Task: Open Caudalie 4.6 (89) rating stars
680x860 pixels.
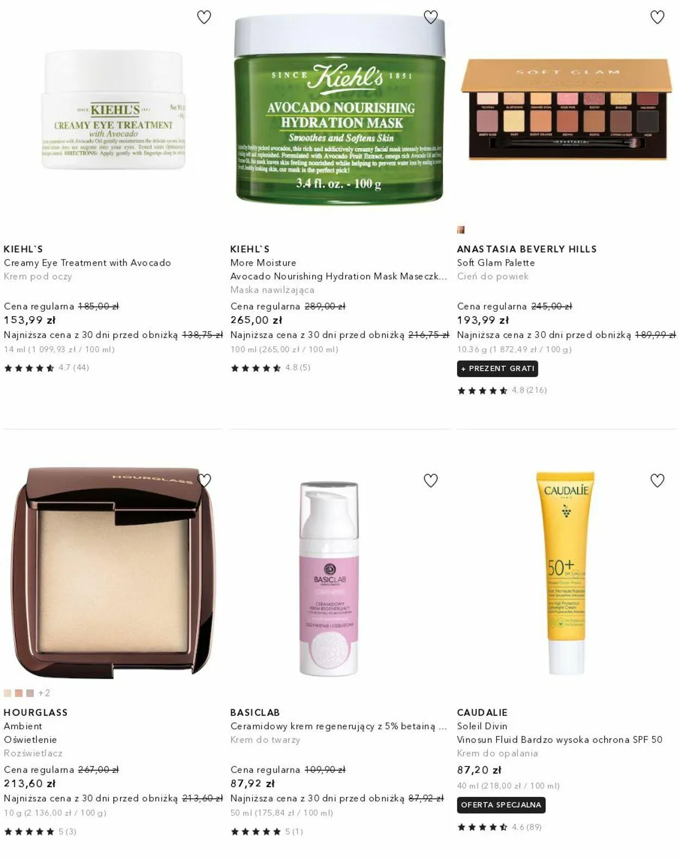Action: pos(499,827)
